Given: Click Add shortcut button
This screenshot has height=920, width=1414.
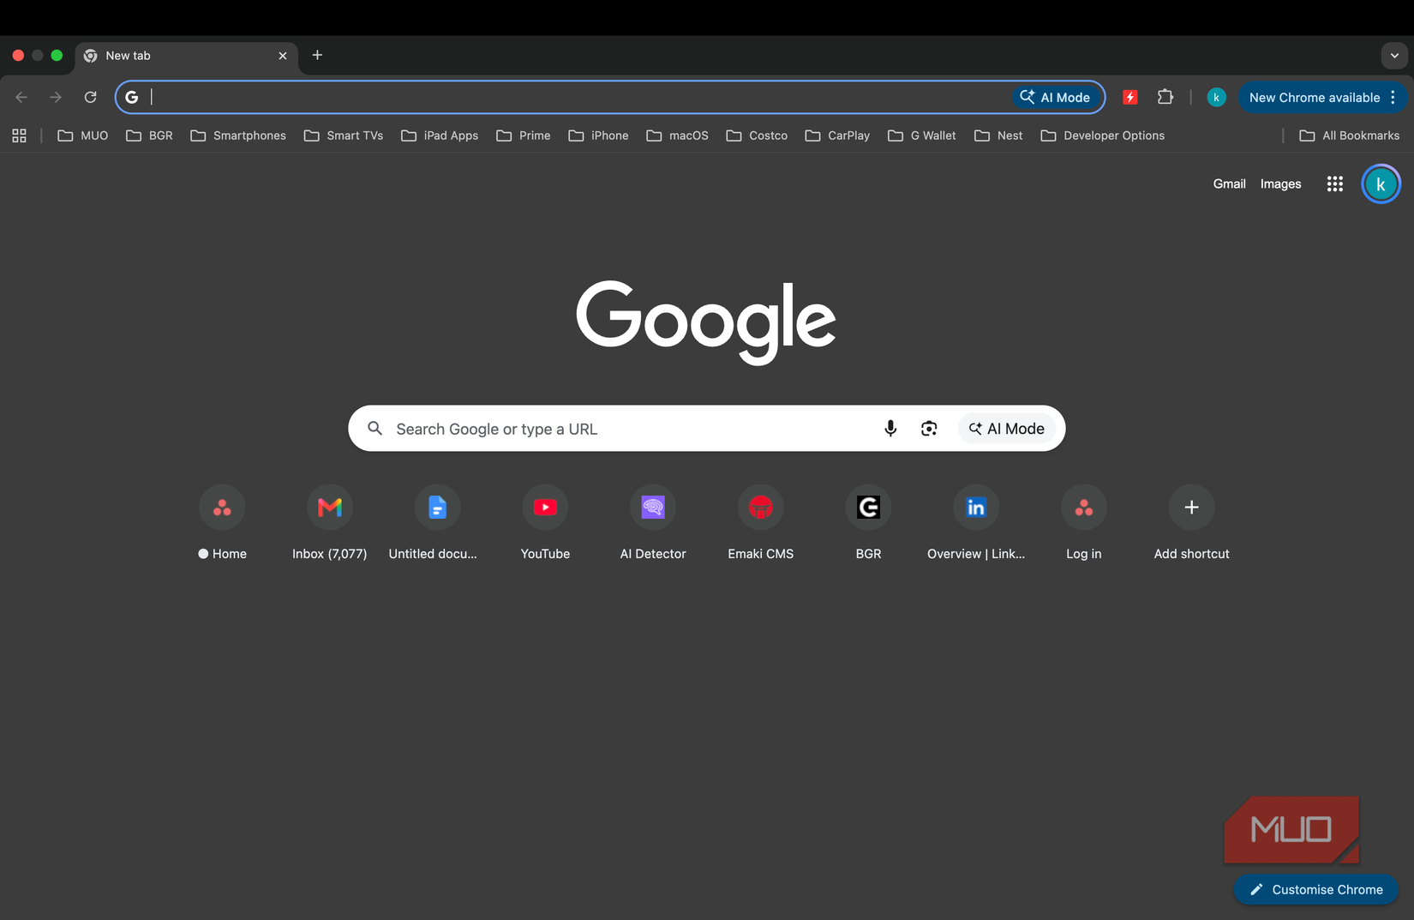Looking at the screenshot, I should pos(1191,522).
